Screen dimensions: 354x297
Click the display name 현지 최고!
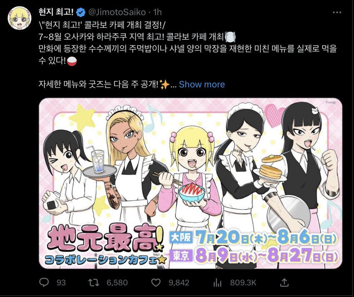[x=56, y=12]
